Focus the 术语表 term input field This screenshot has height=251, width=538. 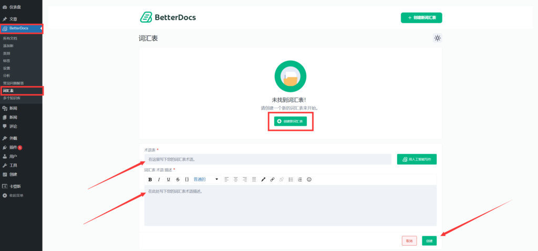[x=267, y=159]
